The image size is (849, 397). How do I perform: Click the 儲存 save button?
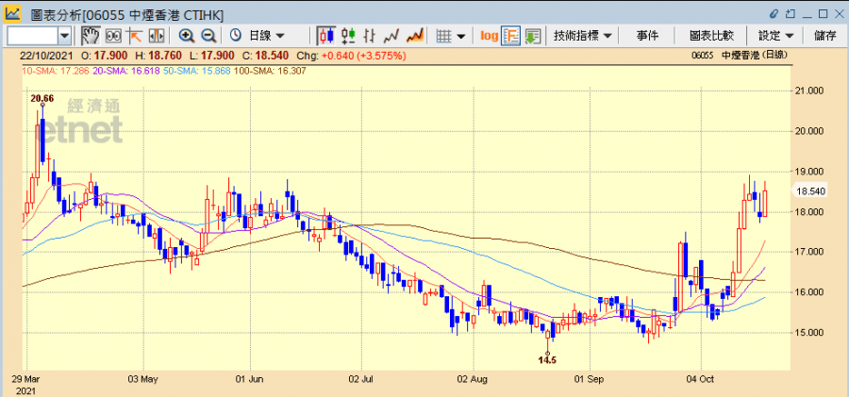824,36
